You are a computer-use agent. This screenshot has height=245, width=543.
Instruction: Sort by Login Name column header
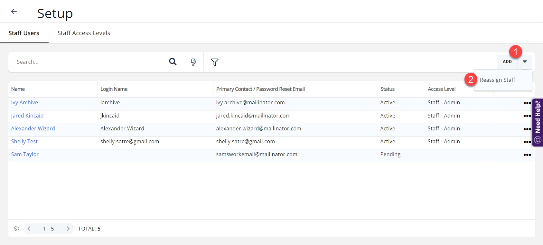click(114, 89)
